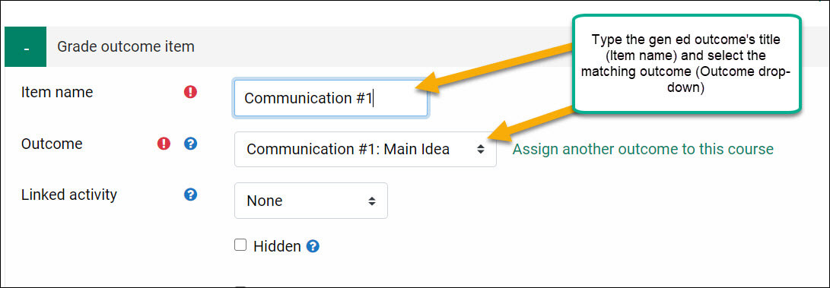Toggle Hidden by clicking its label text

pyautogui.click(x=277, y=246)
